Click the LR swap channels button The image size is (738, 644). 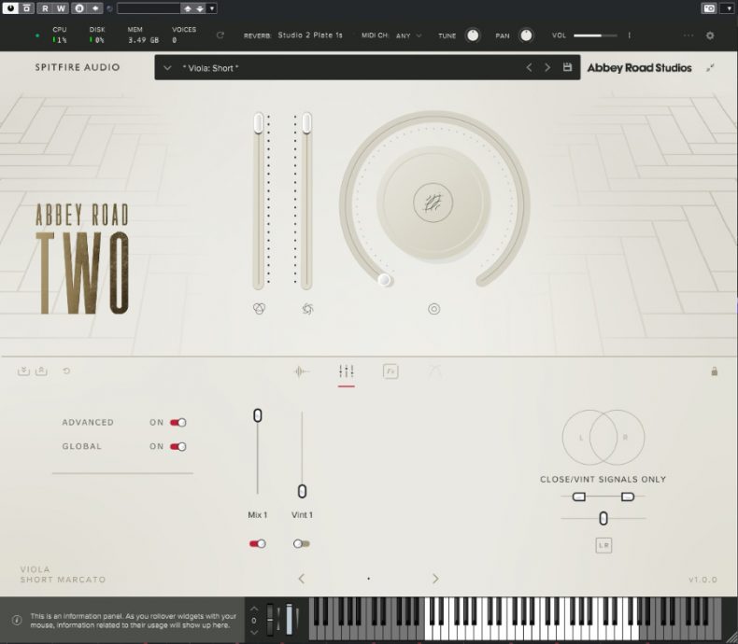(603, 545)
